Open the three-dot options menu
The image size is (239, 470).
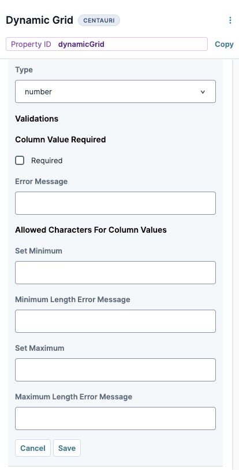(x=230, y=20)
